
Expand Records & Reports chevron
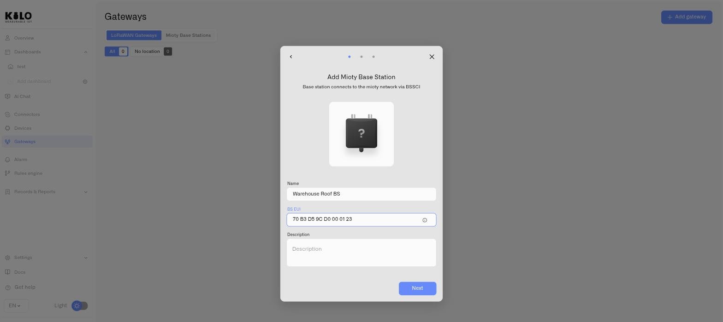pos(86,192)
